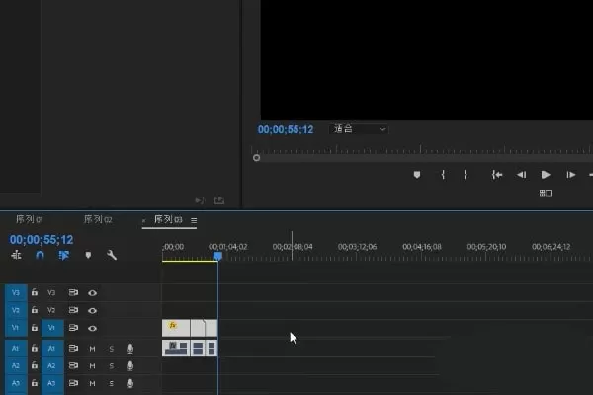The height and width of the screenshot is (395, 593).
Task: Hide track V1 output eye
Action: click(x=92, y=329)
